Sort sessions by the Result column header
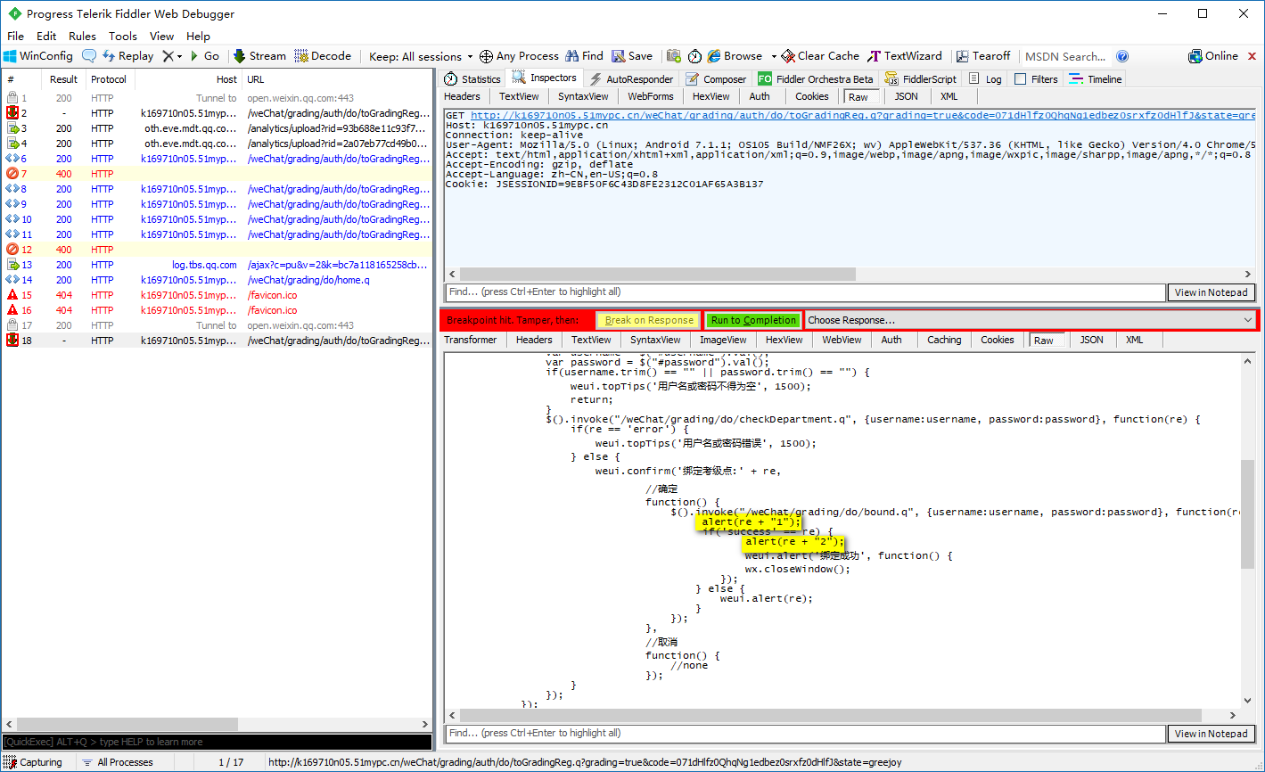Screen dimensions: 1265x772 pos(64,79)
